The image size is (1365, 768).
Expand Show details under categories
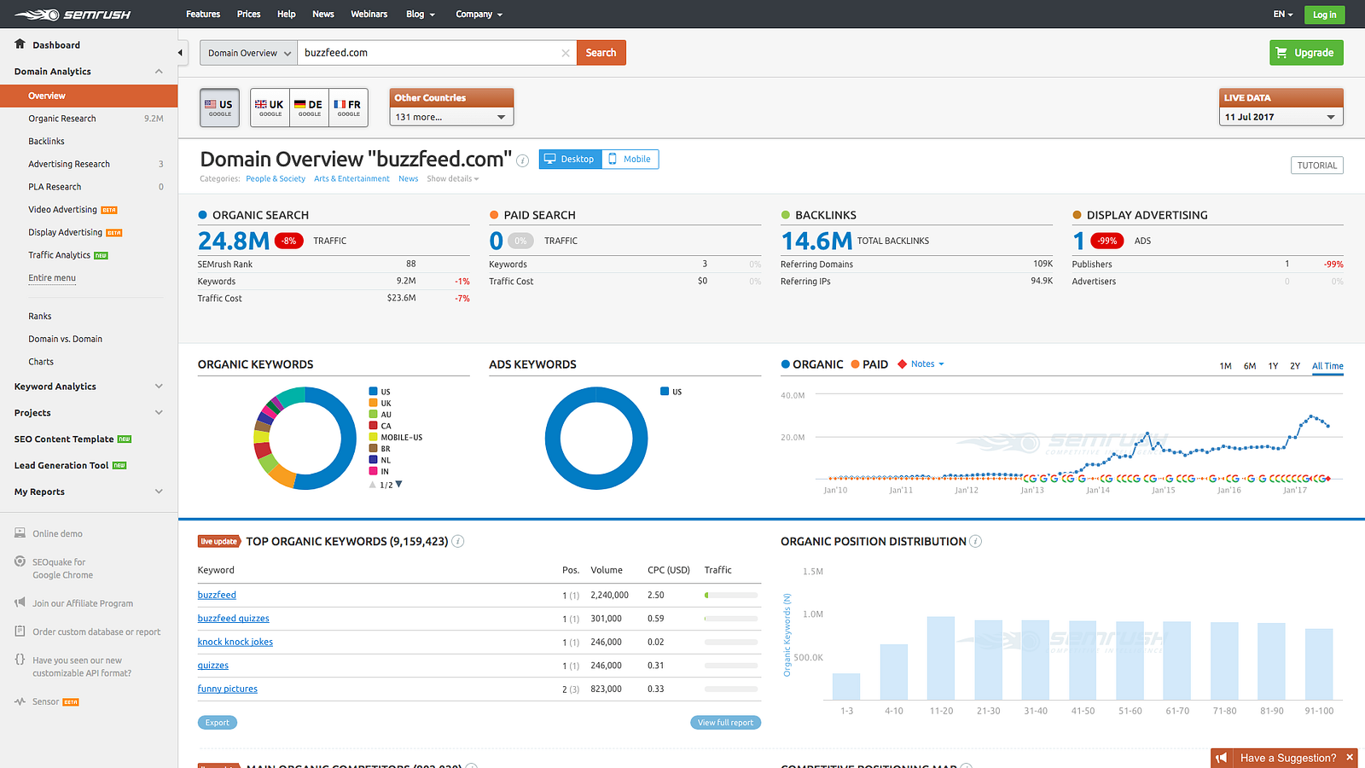(452, 179)
